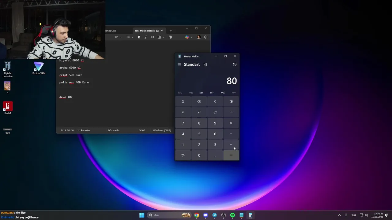The image size is (392, 220).
Task: Open H1 heading dropdown in Notepad
Action: pyautogui.click(x=118, y=37)
